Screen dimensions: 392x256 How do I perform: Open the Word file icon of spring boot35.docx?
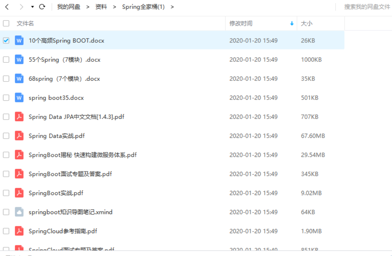pos(19,98)
